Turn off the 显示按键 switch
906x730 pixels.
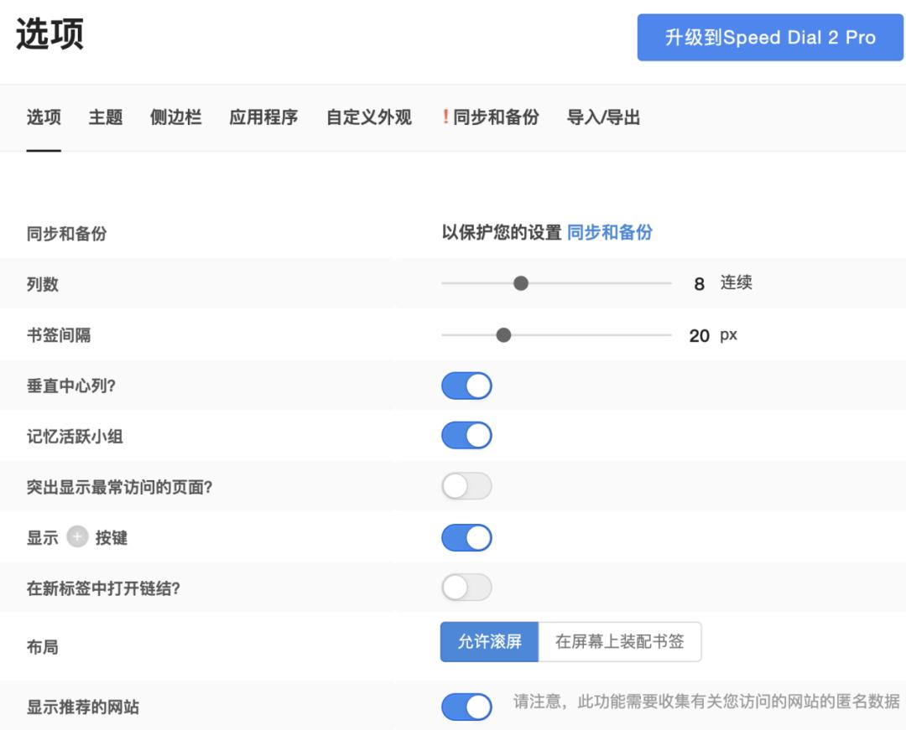point(466,537)
